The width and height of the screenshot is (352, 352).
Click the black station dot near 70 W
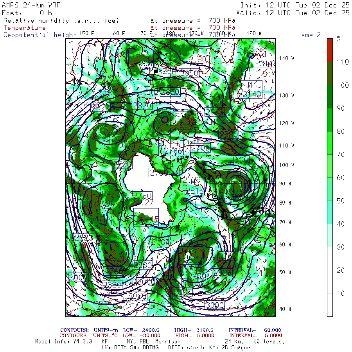point(253,212)
